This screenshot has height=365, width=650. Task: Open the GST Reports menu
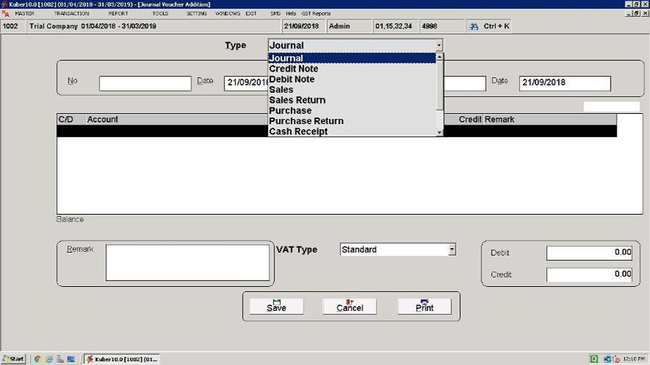click(x=316, y=14)
